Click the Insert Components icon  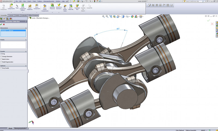click(11, 5)
